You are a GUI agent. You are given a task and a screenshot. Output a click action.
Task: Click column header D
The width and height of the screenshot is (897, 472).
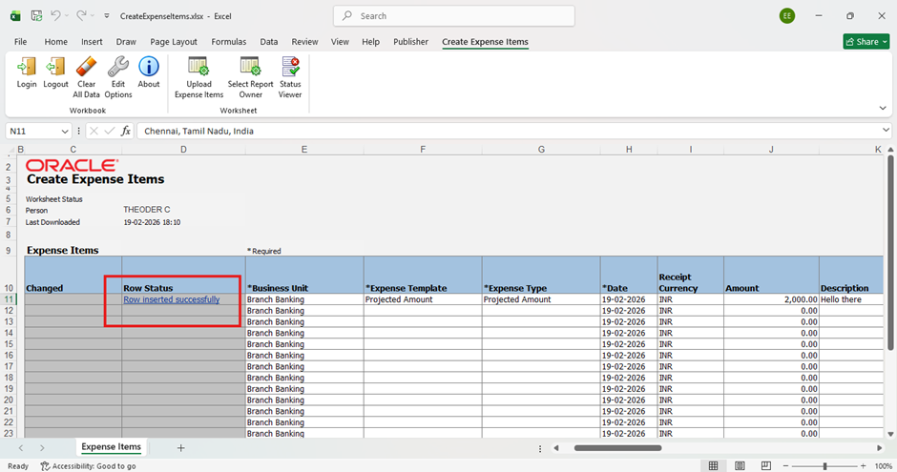click(183, 149)
